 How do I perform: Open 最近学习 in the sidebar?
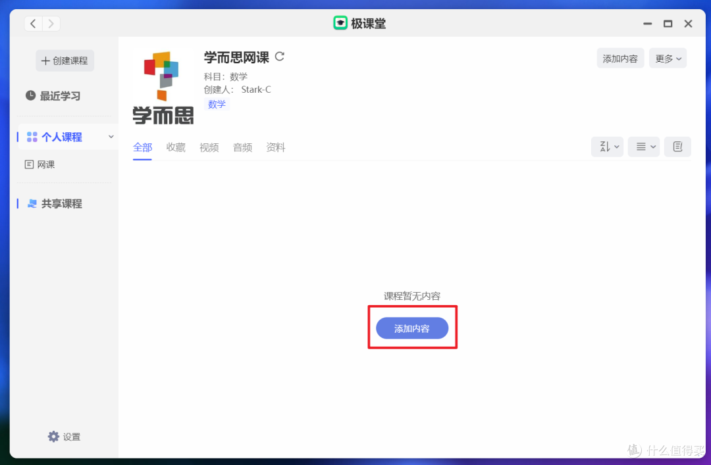pos(53,95)
